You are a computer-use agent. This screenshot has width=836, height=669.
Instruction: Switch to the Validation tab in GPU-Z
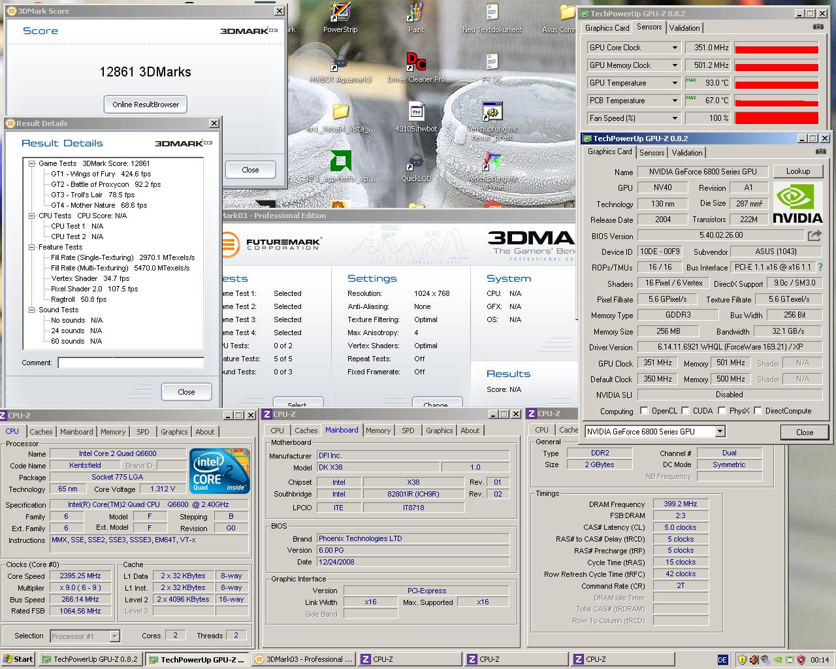point(687,152)
